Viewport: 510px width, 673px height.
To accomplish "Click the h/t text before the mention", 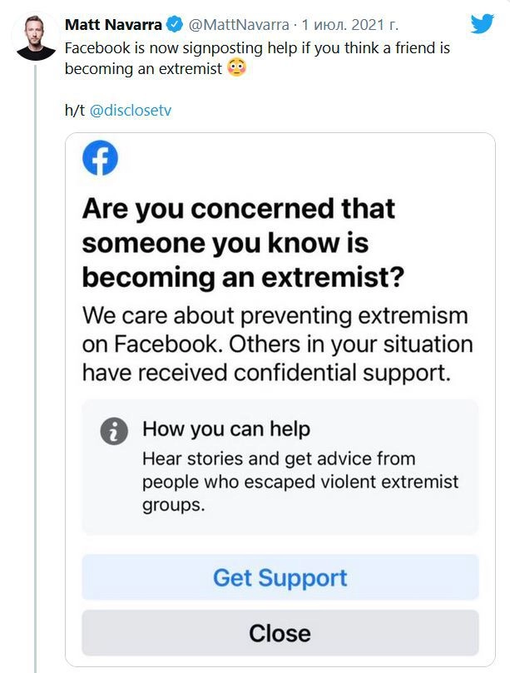I will click(75, 110).
